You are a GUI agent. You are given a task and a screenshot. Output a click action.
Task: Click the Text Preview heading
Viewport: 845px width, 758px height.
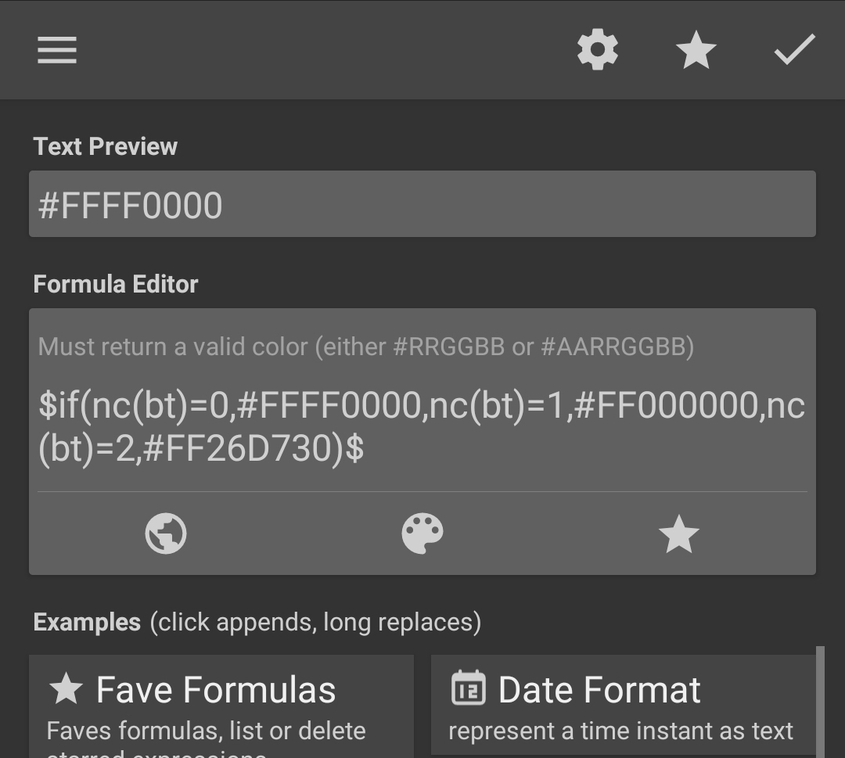106,146
